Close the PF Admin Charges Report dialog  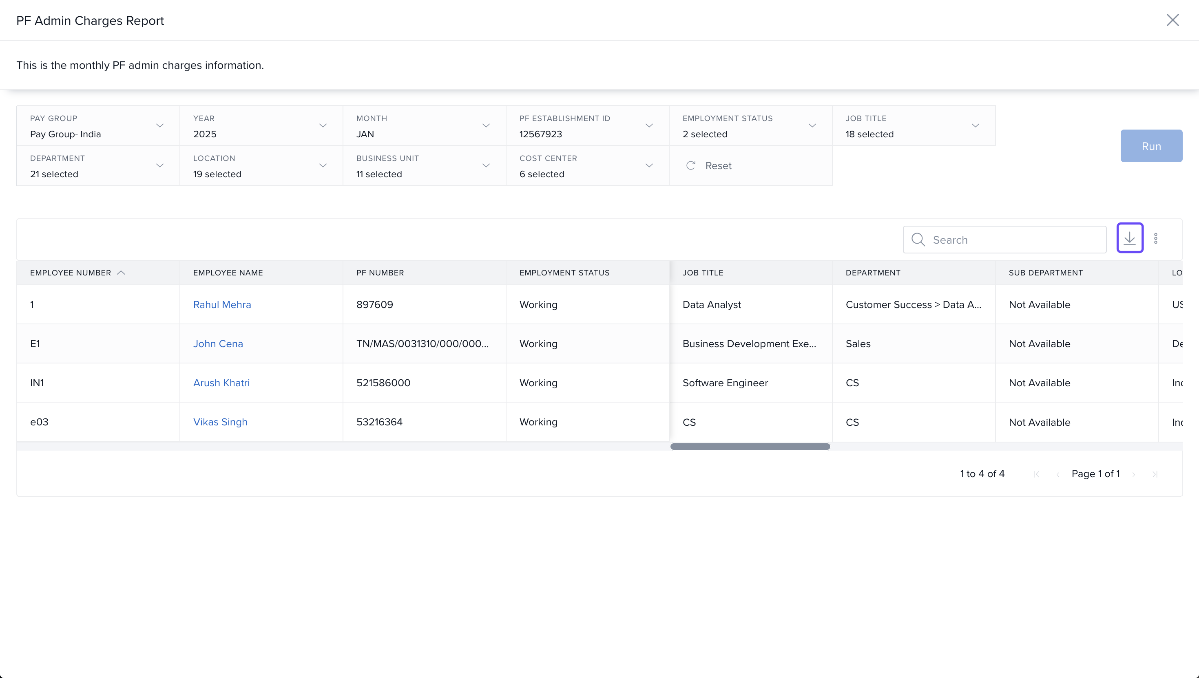pos(1172,20)
